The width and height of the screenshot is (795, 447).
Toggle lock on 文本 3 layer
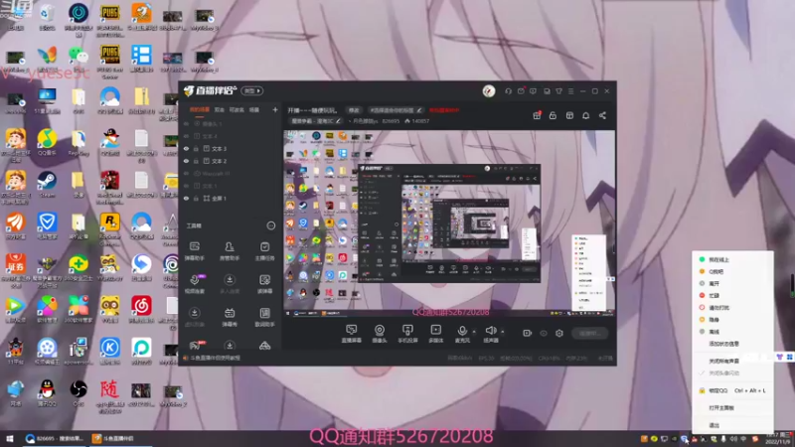click(196, 148)
